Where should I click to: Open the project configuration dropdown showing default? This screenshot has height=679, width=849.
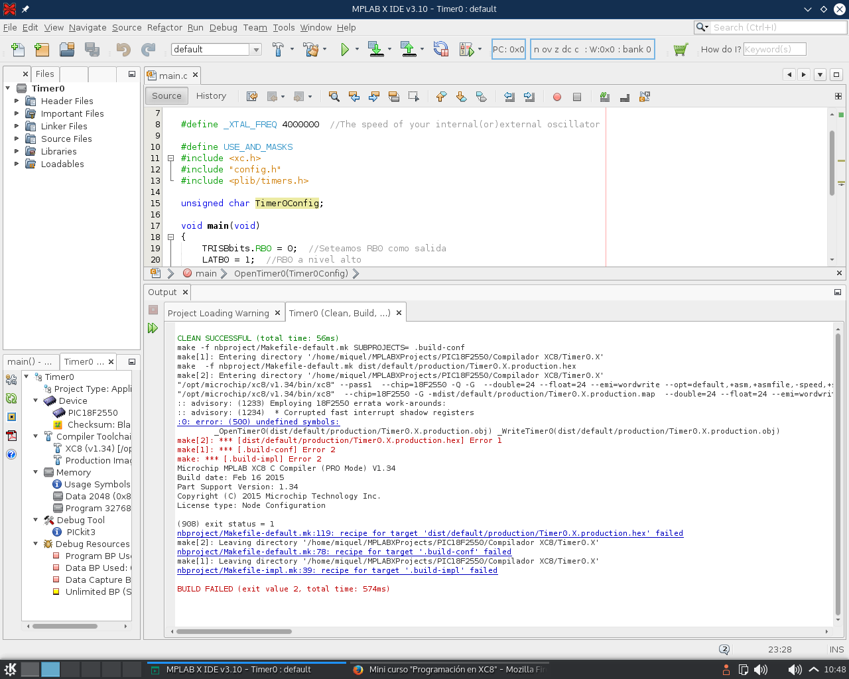click(x=216, y=50)
